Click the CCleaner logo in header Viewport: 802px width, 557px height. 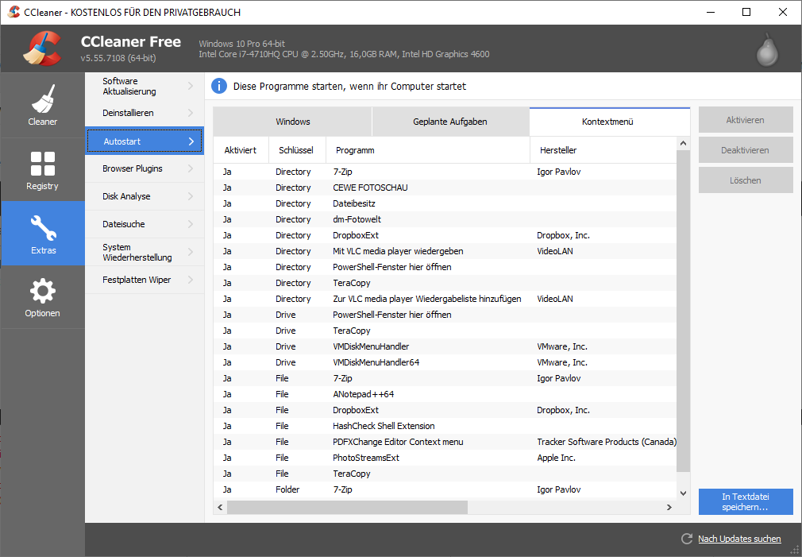42,48
